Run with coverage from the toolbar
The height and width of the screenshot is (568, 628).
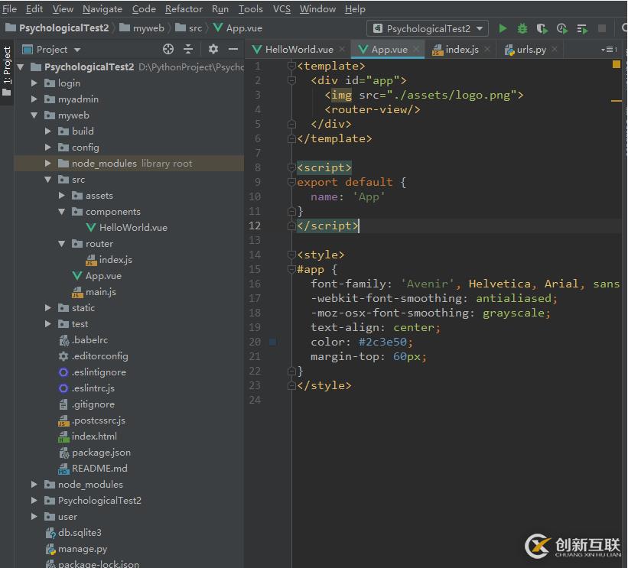pos(542,28)
